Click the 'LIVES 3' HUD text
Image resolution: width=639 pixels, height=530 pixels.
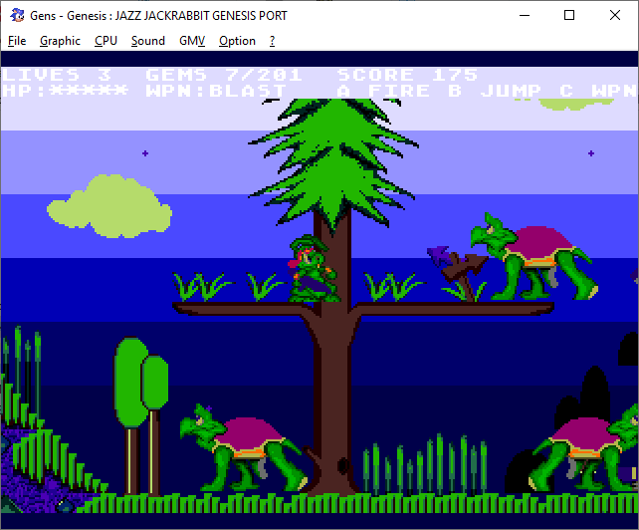click(x=57, y=75)
